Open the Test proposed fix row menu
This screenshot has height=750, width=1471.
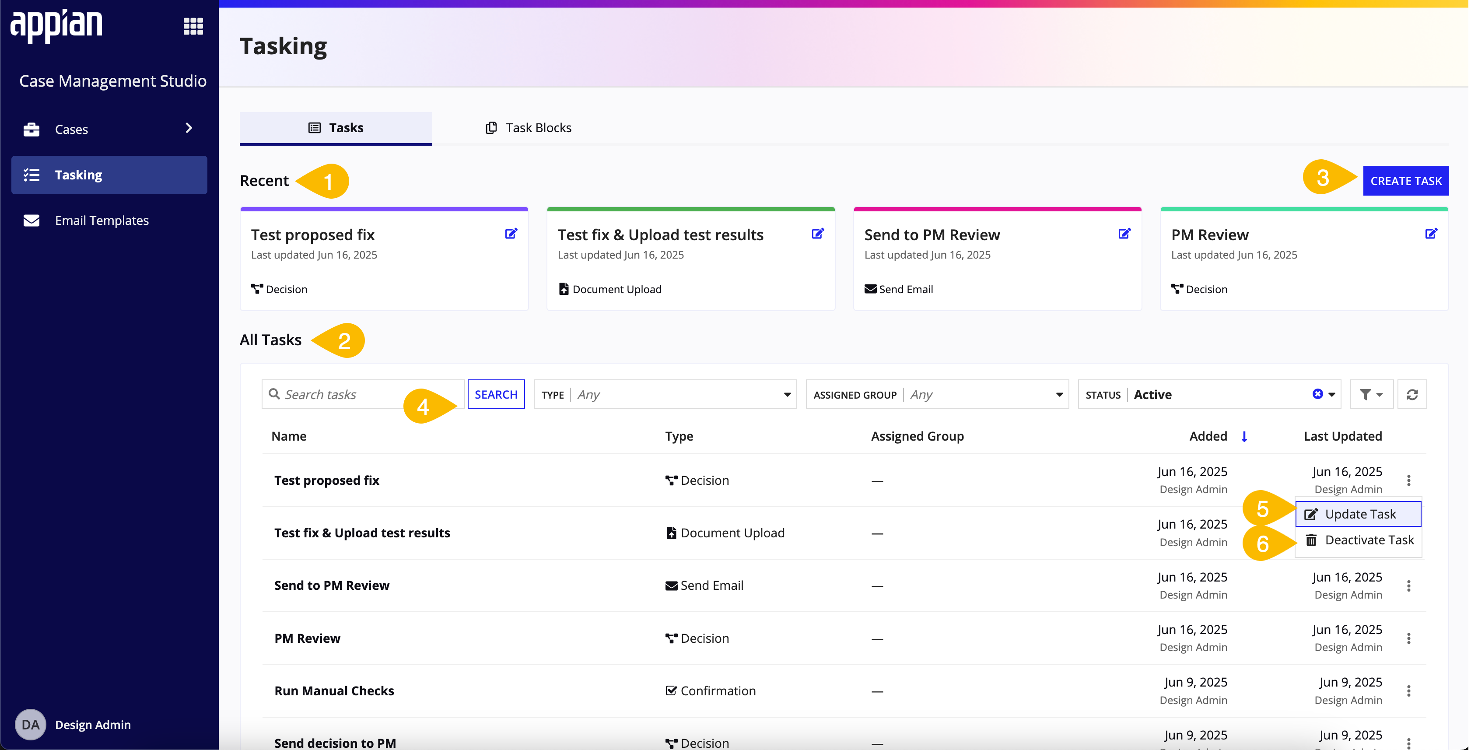click(x=1409, y=480)
